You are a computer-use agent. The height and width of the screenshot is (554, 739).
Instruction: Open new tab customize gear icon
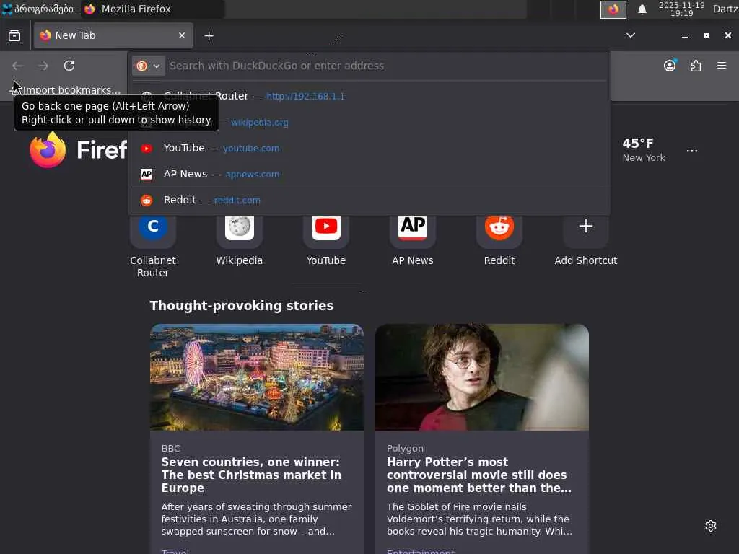pos(711,526)
